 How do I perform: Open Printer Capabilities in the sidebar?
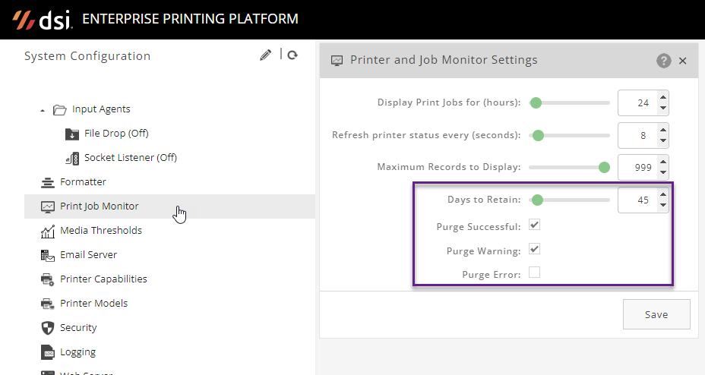103,279
